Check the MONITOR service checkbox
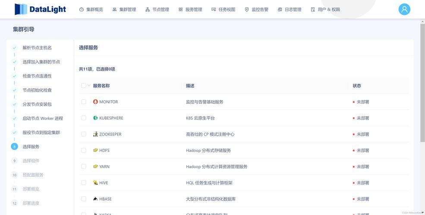 pos(84,101)
